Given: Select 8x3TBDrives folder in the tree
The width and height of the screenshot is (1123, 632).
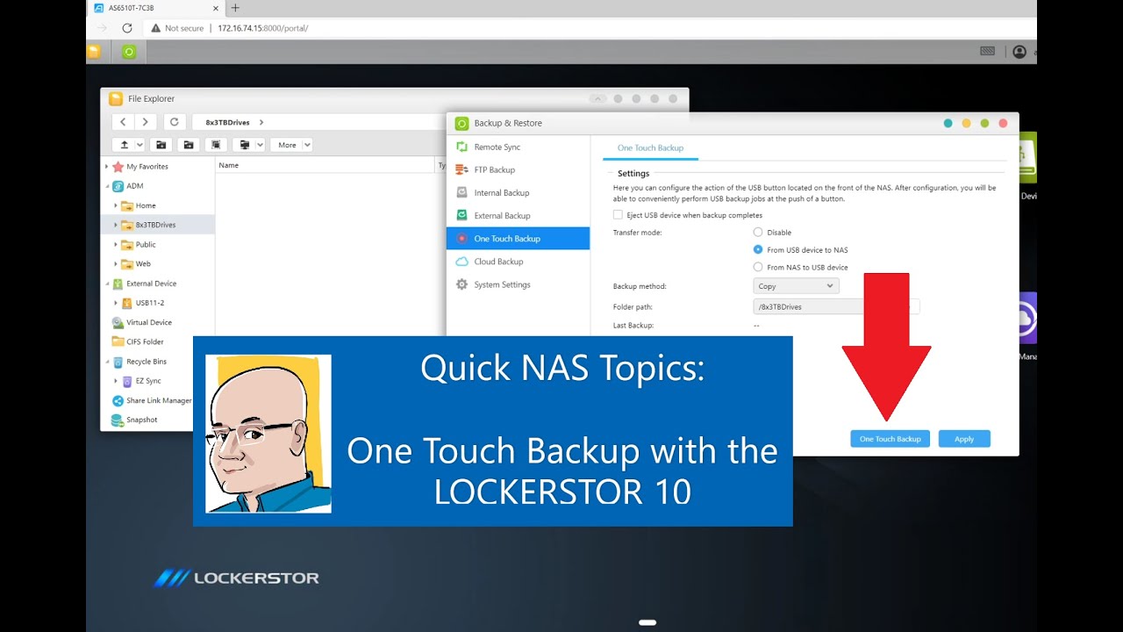Looking at the screenshot, I should tap(156, 225).
